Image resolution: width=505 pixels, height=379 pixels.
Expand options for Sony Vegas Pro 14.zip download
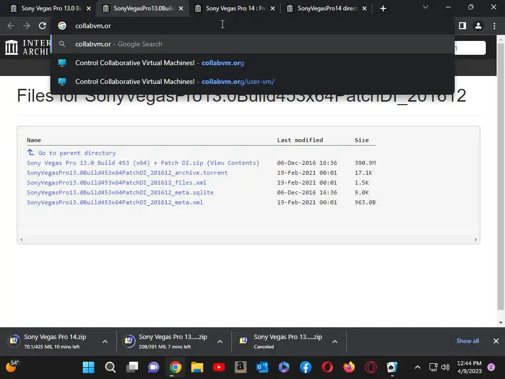tap(105, 341)
